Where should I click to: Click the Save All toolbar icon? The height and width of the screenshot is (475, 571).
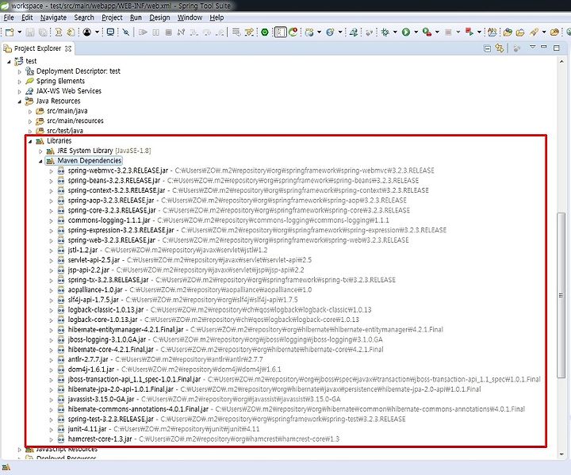43,33
